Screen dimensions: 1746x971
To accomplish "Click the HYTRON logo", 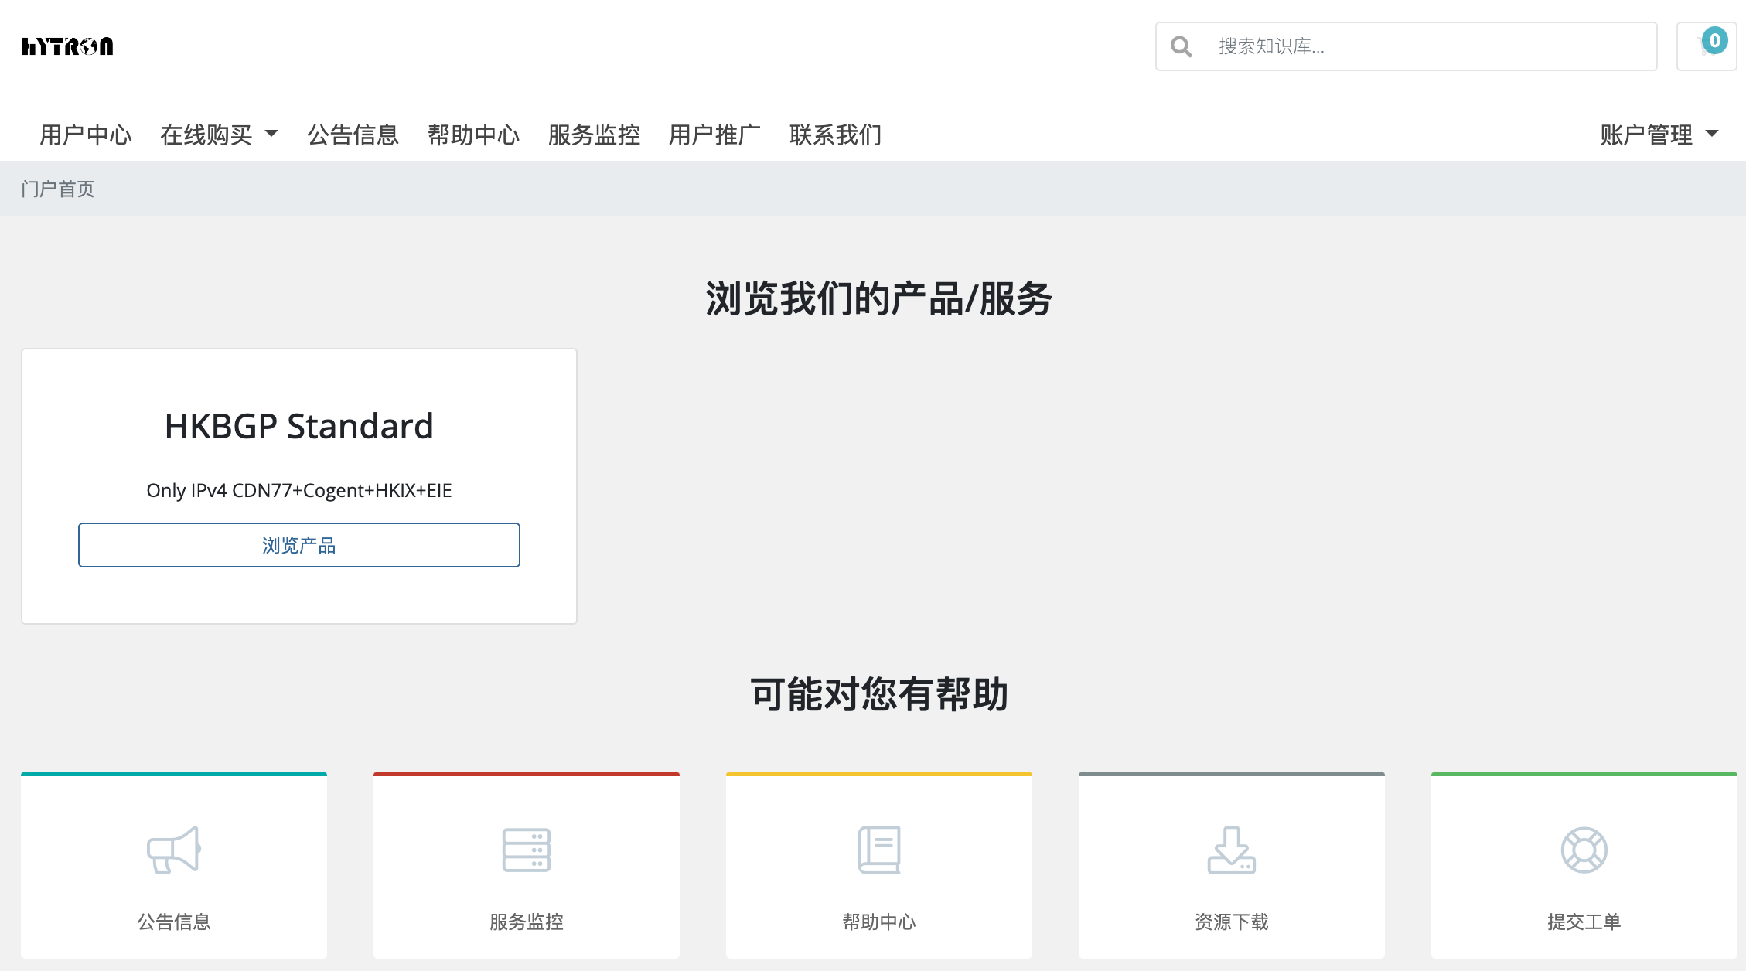I will point(68,46).
